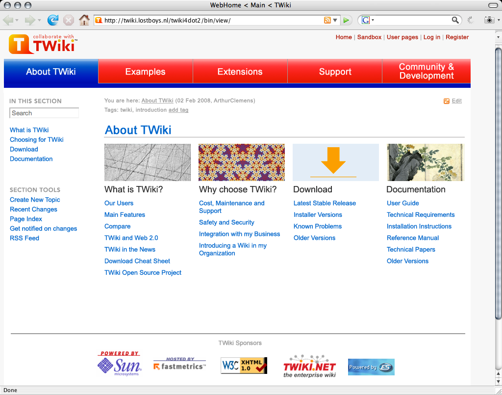This screenshot has width=502, height=395.
Task: Open the forward button history dropdown
Action: (39, 20)
